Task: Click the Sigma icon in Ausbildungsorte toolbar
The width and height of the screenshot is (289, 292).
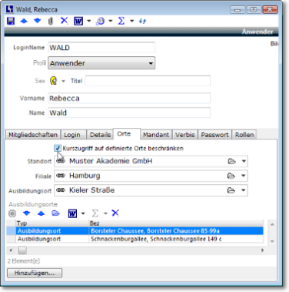Action: [95, 213]
